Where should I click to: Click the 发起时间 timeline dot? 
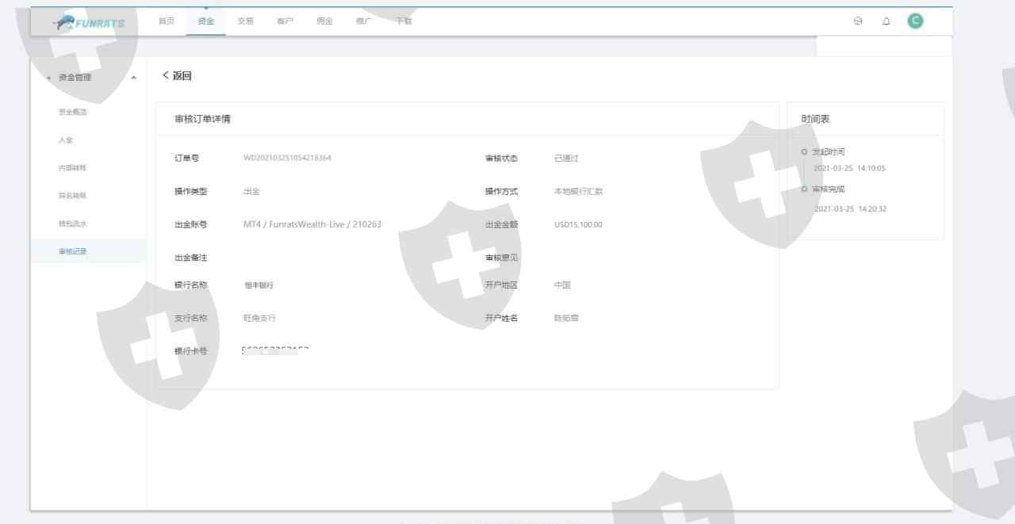(804, 151)
